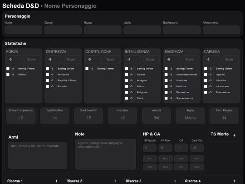The image size is (245, 184).
Task: Tick the Indagare checkbox
Action: click(x=127, y=80)
